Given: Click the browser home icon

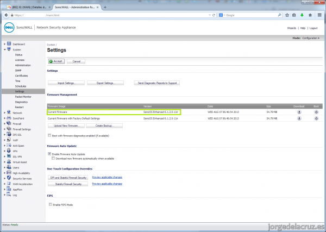Looking at the screenshot, I should 310,15.
